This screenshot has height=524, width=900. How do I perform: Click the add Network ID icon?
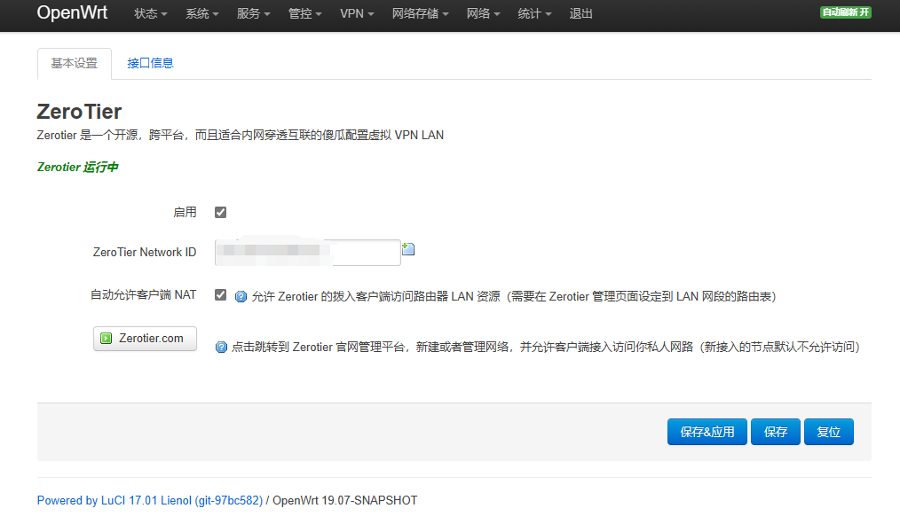pos(408,249)
